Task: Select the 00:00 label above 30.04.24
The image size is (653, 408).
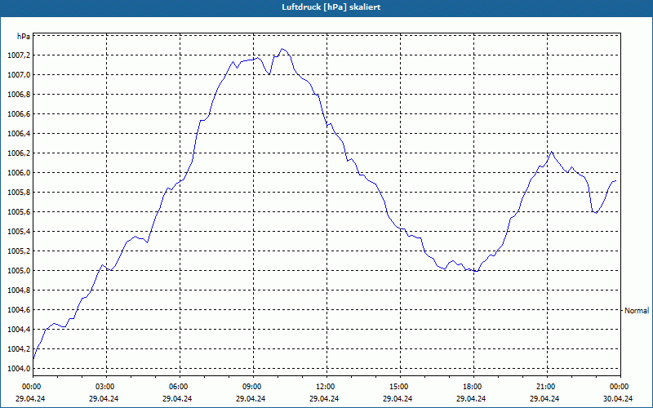Action: point(620,387)
